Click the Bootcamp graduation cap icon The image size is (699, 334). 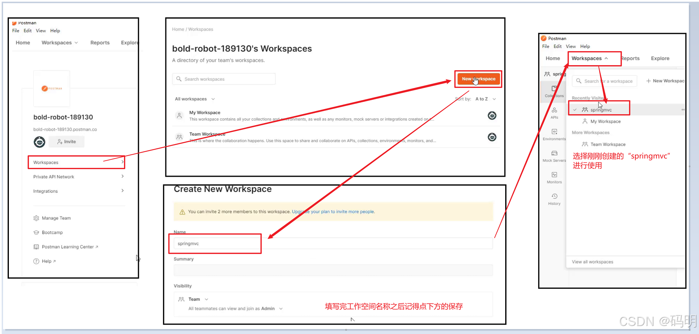pos(36,233)
